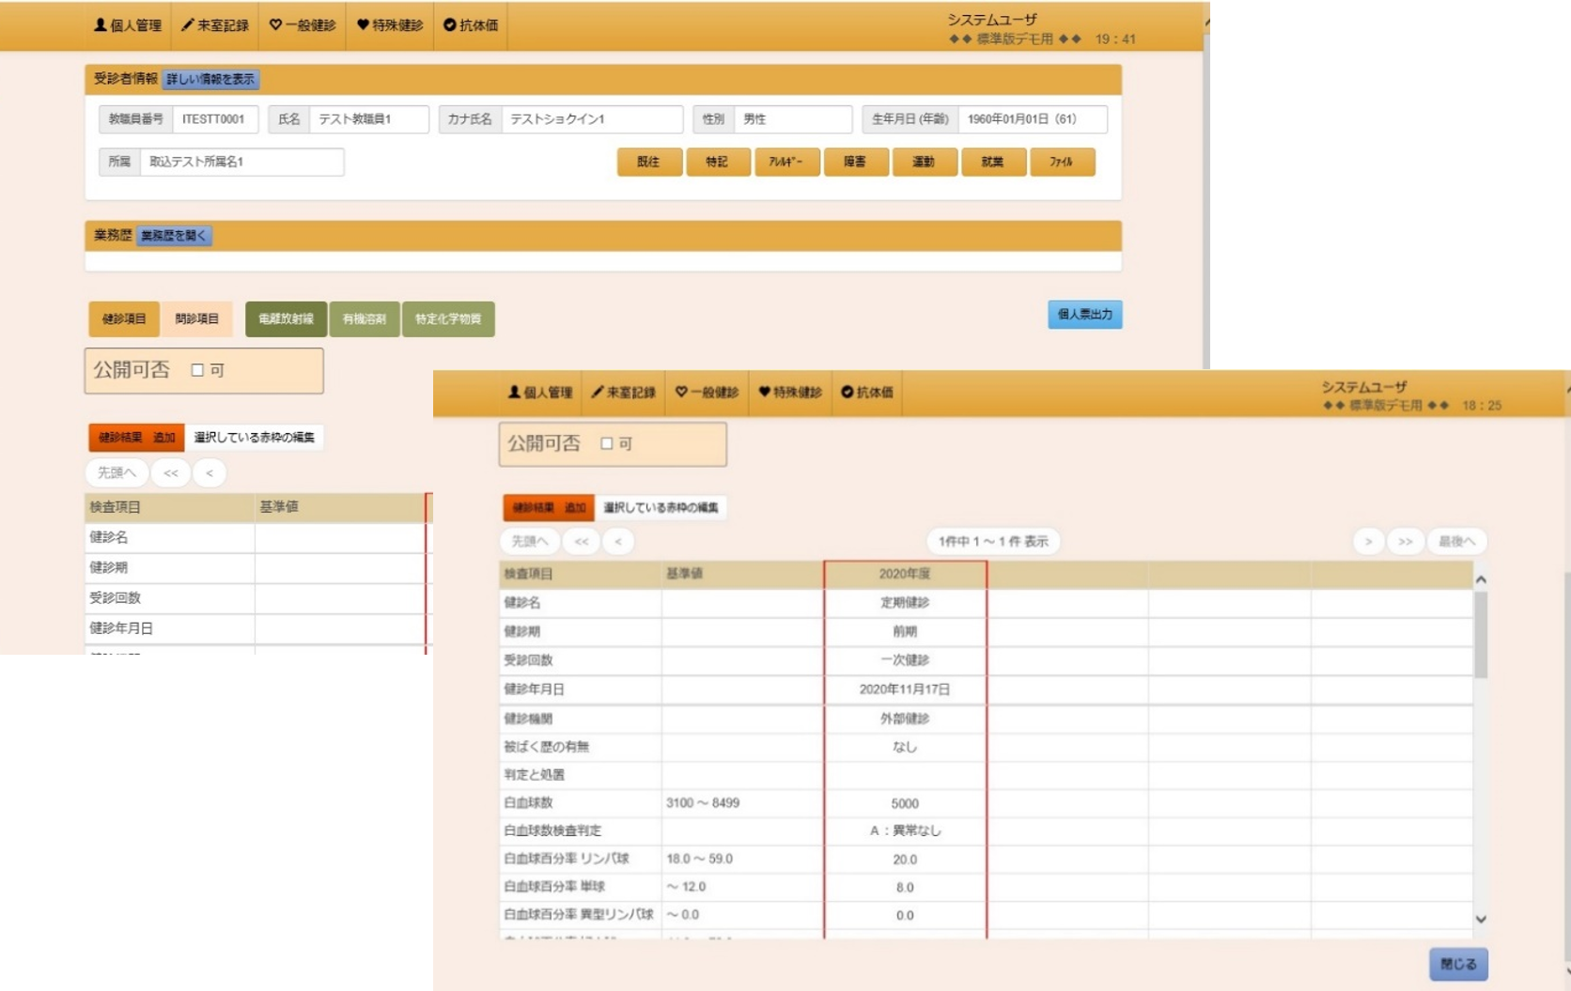1571x991 pixels.
Task: Click < pager button in front window
Action: [x=618, y=542]
